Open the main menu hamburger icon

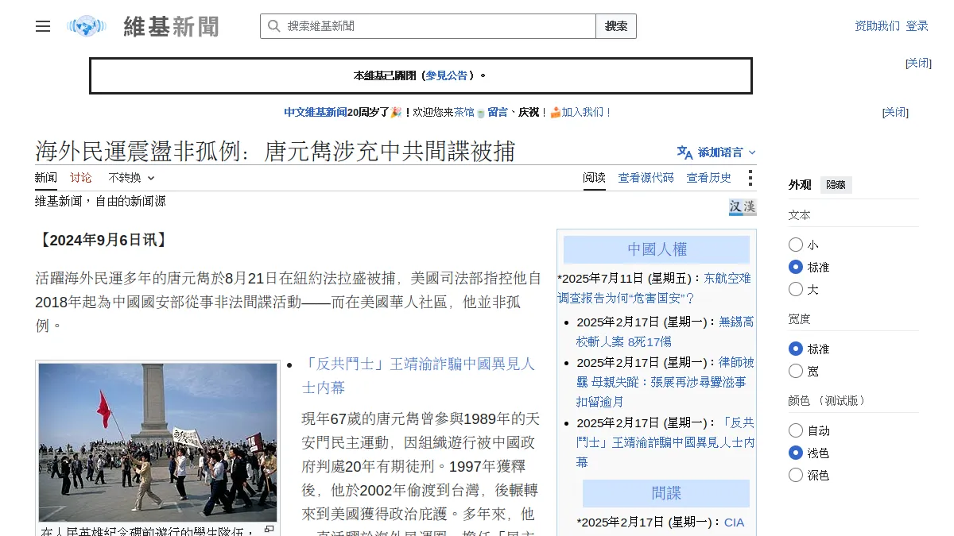[x=43, y=26]
